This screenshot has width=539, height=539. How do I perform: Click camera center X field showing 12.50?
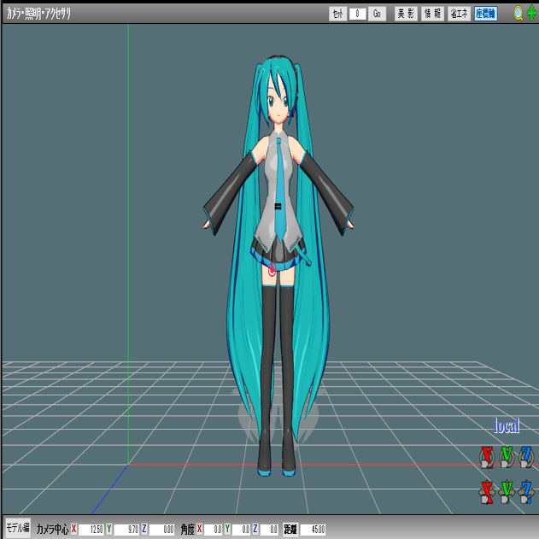pyautogui.click(x=91, y=530)
